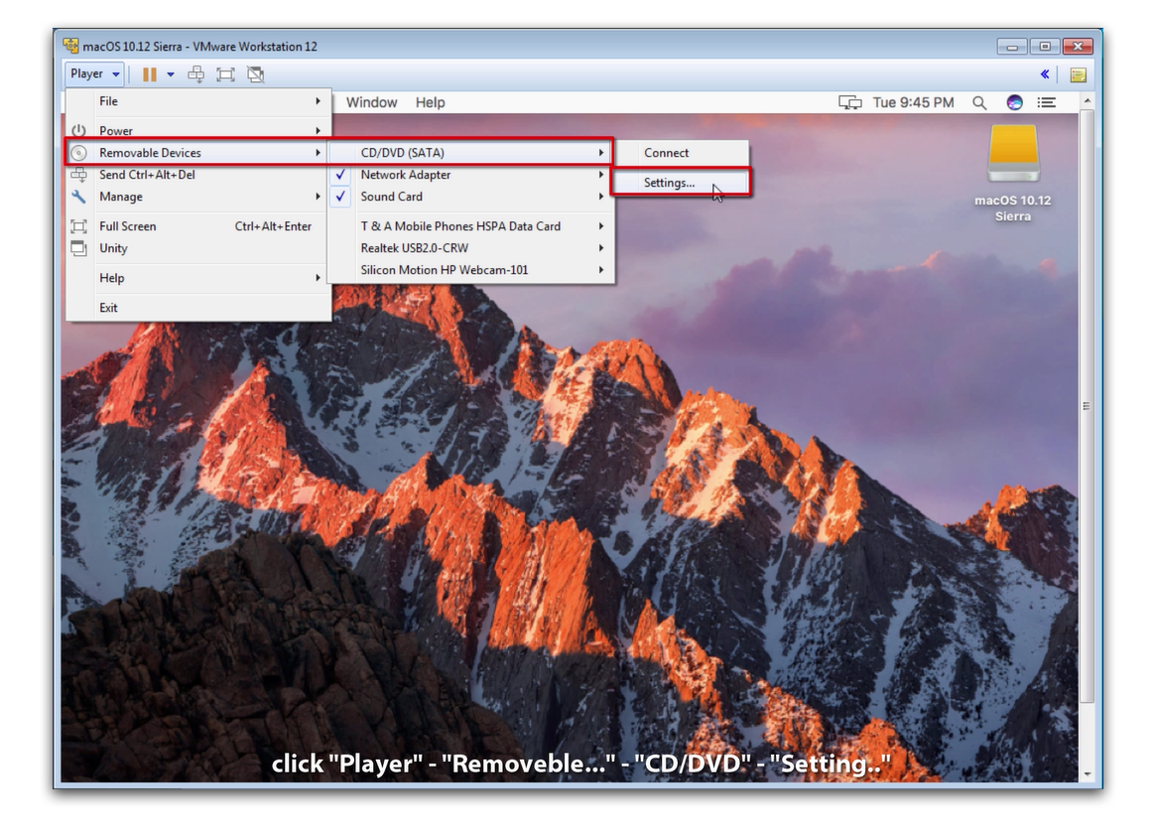The image size is (1156, 838).
Task: Open the notes icon at toolbar right
Action: [x=1078, y=74]
